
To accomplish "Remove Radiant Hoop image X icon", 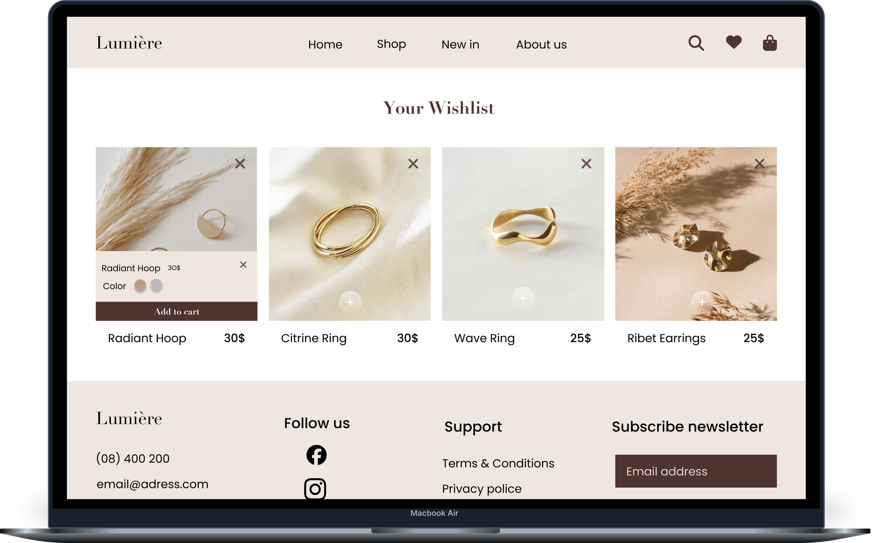I will tap(241, 164).
